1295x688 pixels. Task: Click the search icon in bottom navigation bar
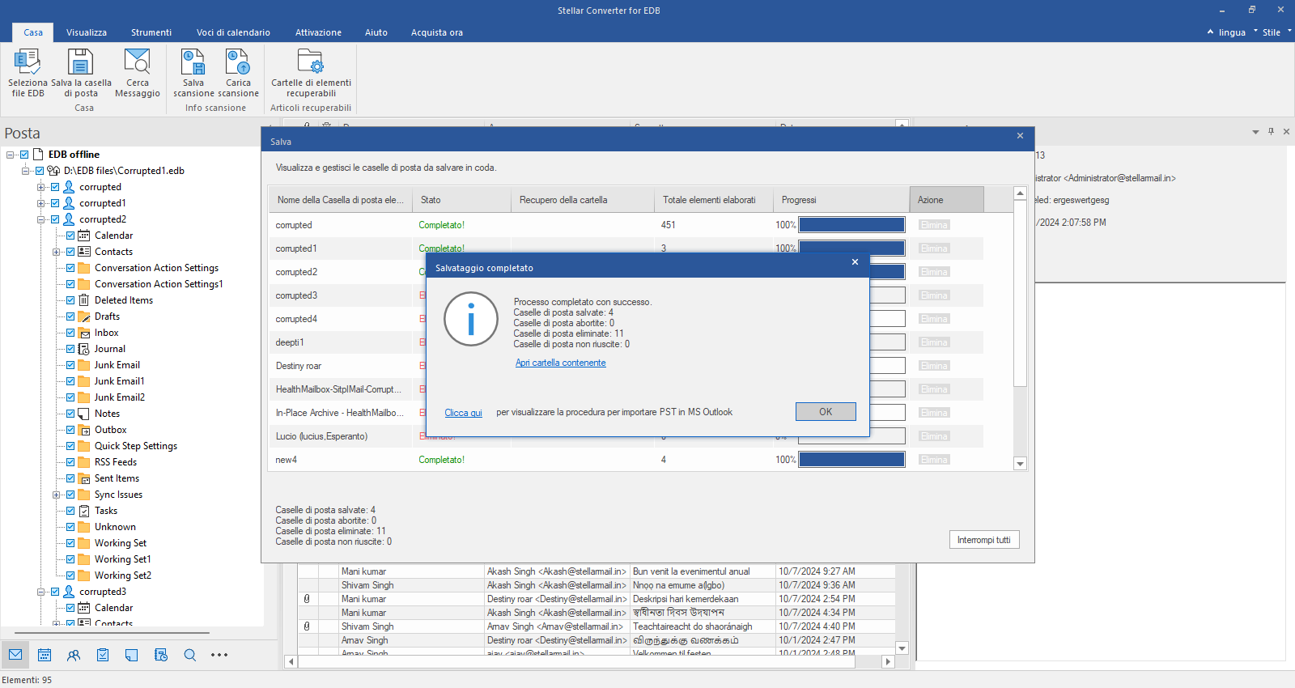pos(190,655)
